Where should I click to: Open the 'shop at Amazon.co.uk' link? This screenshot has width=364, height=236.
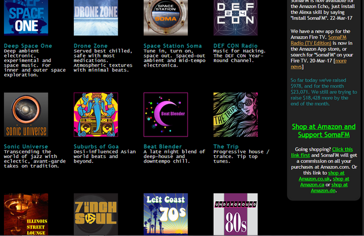tap(322, 176)
